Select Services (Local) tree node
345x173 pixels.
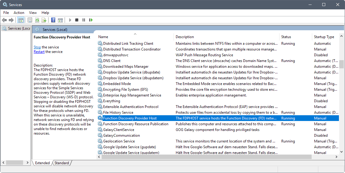click(16, 28)
